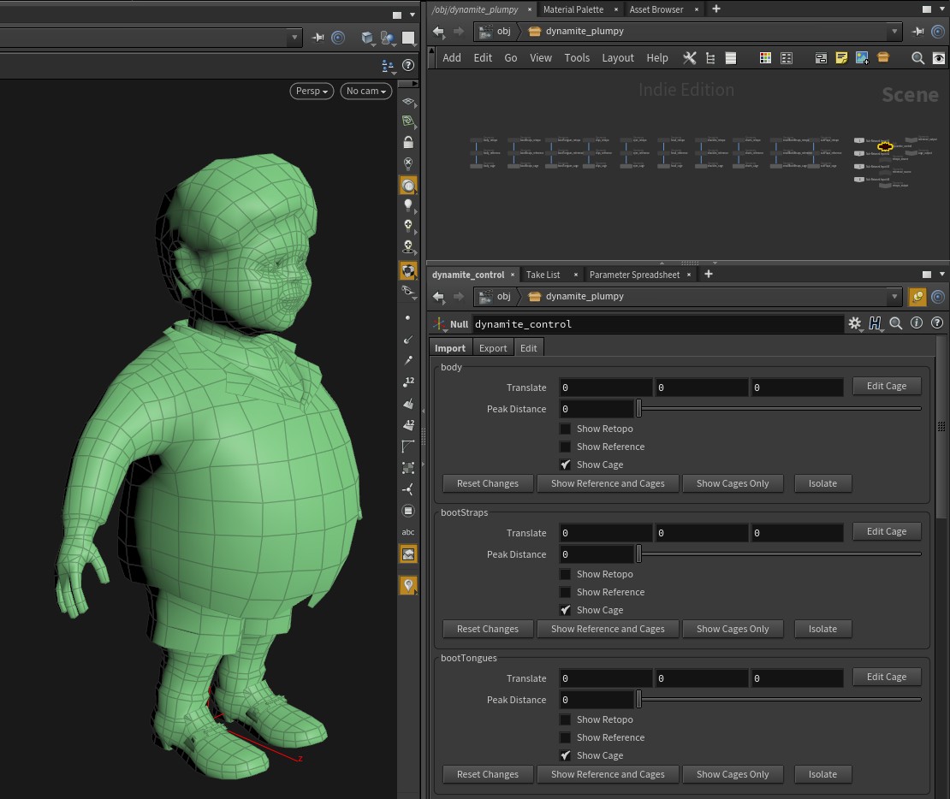950x799 pixels.
Task: Click the lock icon in viewport display toolbar
Action: 408,142
